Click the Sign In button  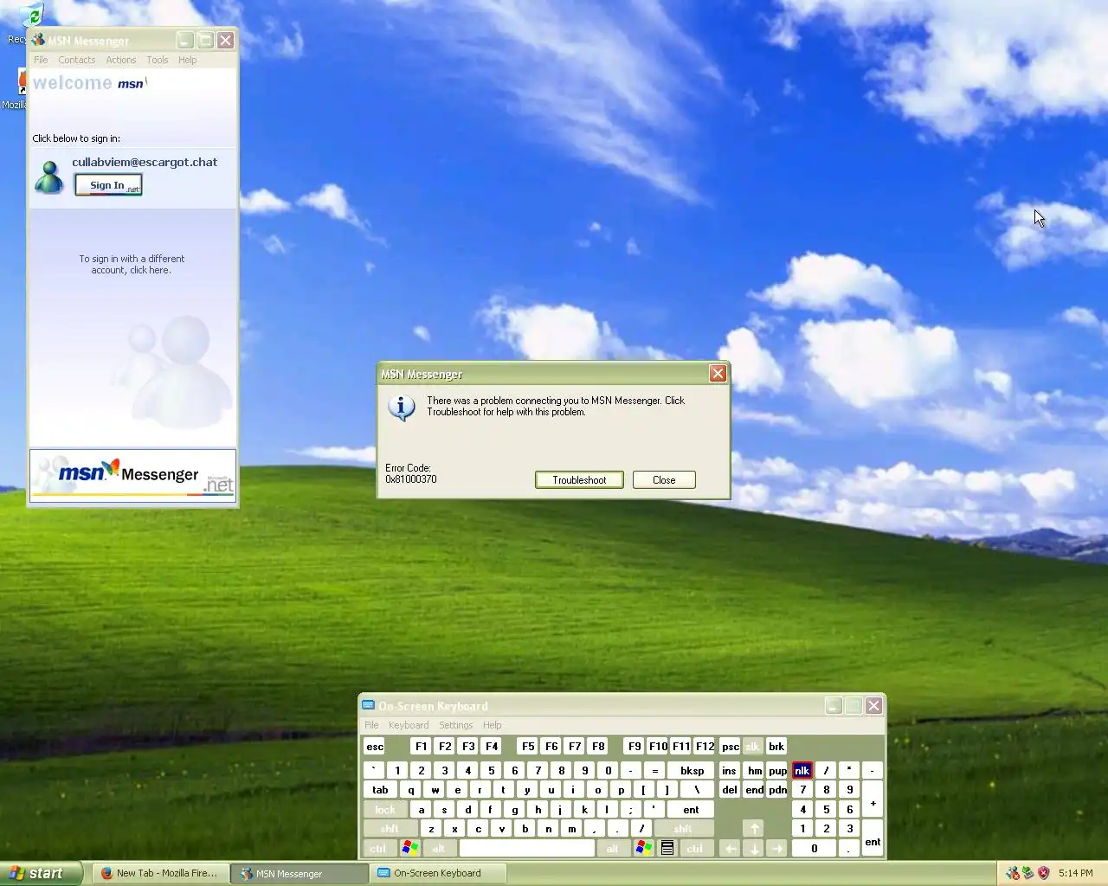tap(108, 185)
